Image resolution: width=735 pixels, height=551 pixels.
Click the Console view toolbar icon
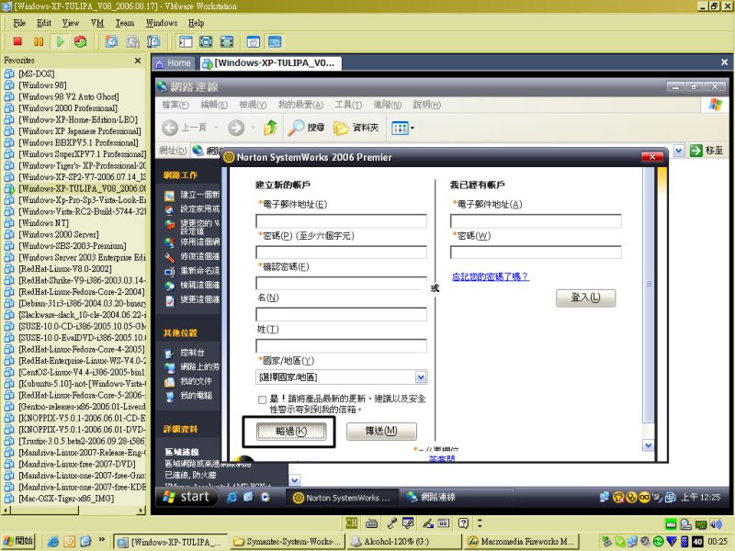tap(275, 41)
